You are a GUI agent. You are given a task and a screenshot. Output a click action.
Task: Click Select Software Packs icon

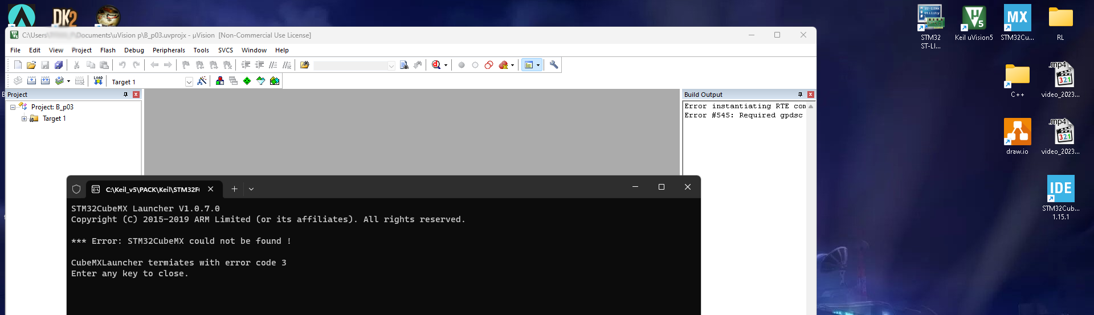[260, 81]
